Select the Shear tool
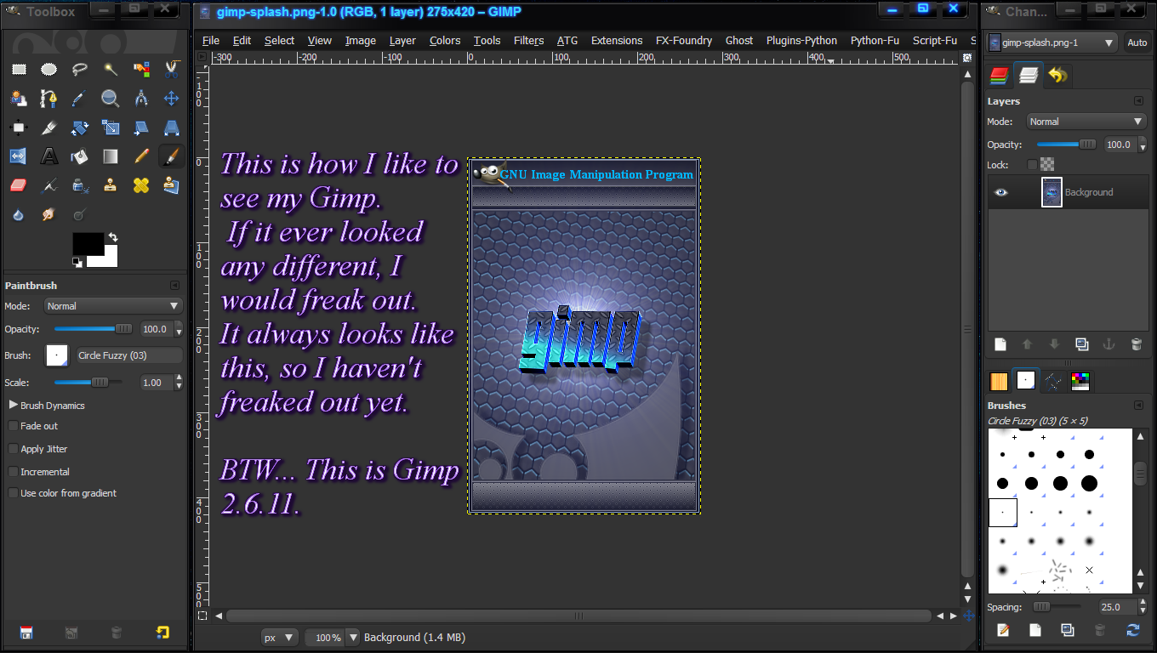The height and width of the screenshot is (653, 1157). [x=141, y=128]
